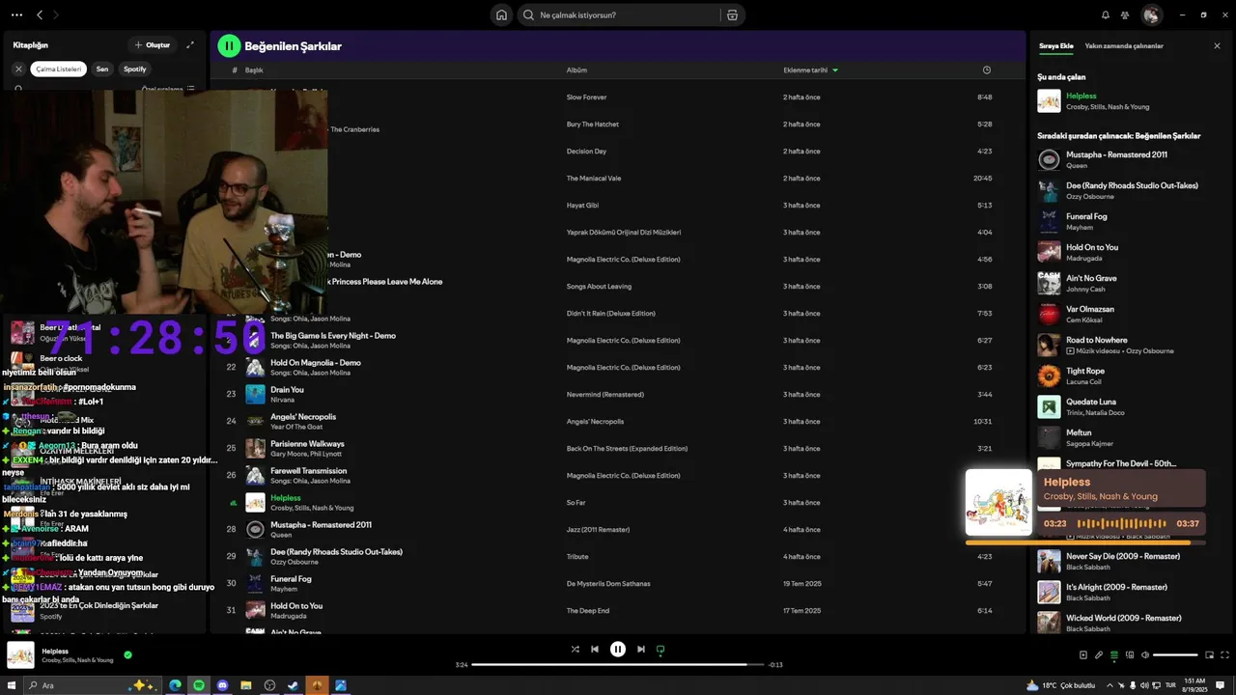Open Crosby, Stills, Nash & Young in player bar
The image size is (1236, 695).
coord(77,660)
